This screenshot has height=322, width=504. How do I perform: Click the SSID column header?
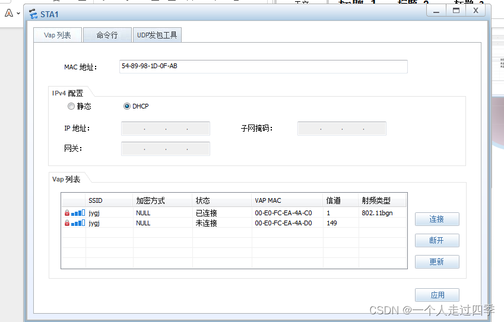pyautogui.click(x=109, y=200)
